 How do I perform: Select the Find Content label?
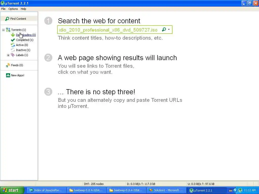[18, 19]
